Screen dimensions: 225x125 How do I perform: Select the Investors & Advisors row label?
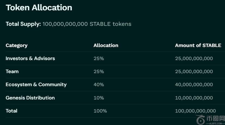[30, 58]
